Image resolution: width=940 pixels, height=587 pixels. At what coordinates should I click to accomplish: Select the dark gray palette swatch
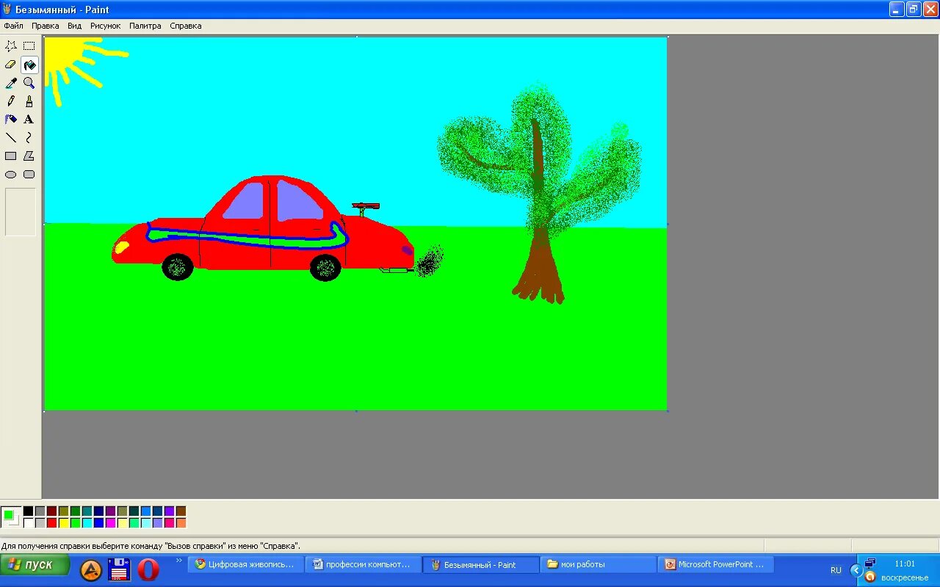pyautogui.click(x=40, y=511)
